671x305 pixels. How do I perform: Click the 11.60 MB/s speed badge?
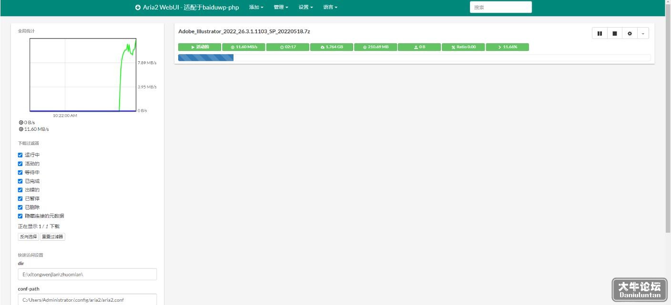click(244, 47)
